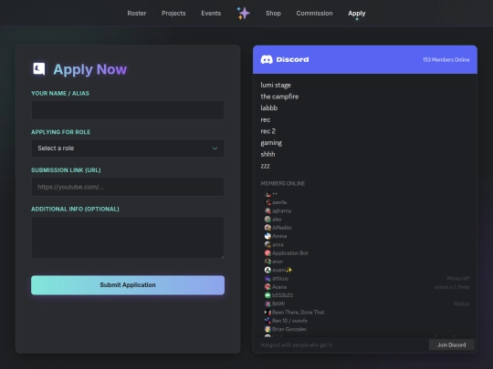Viewport: 493px width, 369px height.
Task: Click the Submission Link URL field
Action: 128,187
